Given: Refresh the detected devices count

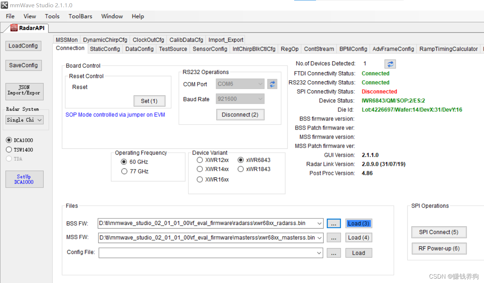Looking at the screenshot, I should 390,64.
